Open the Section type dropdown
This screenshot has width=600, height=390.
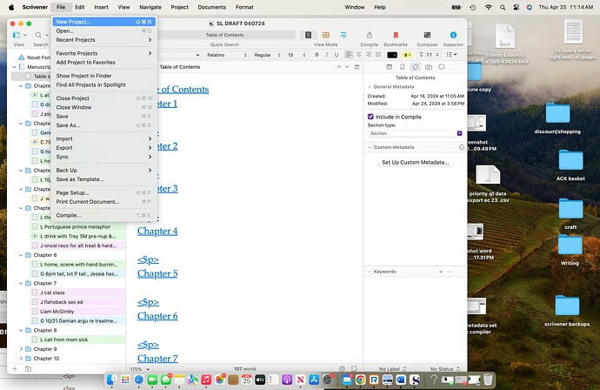[x=415, y=133]
